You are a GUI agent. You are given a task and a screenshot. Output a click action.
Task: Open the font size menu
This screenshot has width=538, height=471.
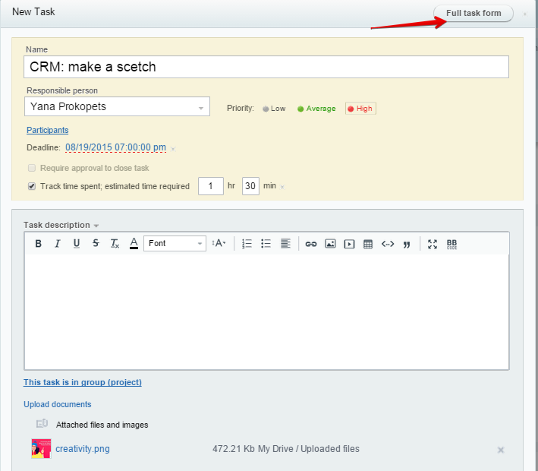[219, 244]
